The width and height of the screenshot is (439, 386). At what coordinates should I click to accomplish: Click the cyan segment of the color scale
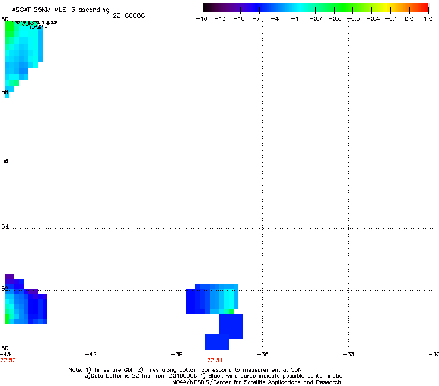[x=301, y=8]
